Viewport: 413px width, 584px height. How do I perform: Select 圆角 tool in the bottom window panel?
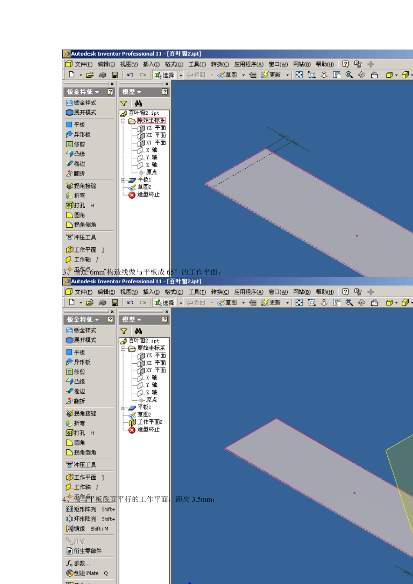point(76,442)
